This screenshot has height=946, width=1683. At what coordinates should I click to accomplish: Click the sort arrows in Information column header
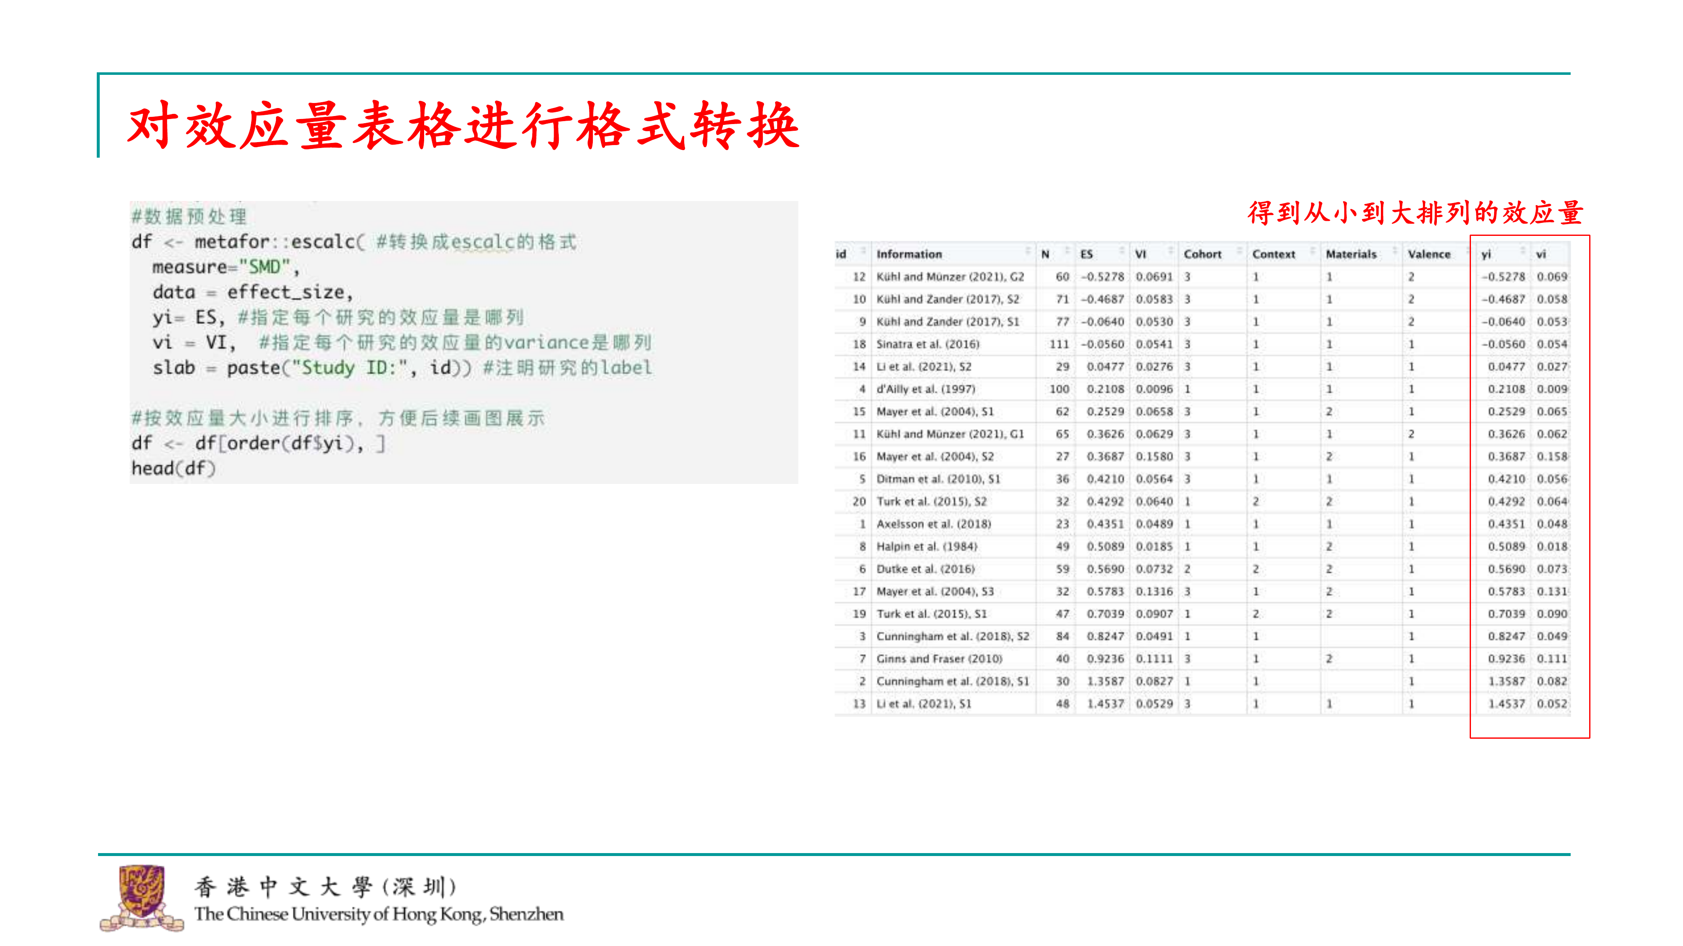[x=1028, y=251]
